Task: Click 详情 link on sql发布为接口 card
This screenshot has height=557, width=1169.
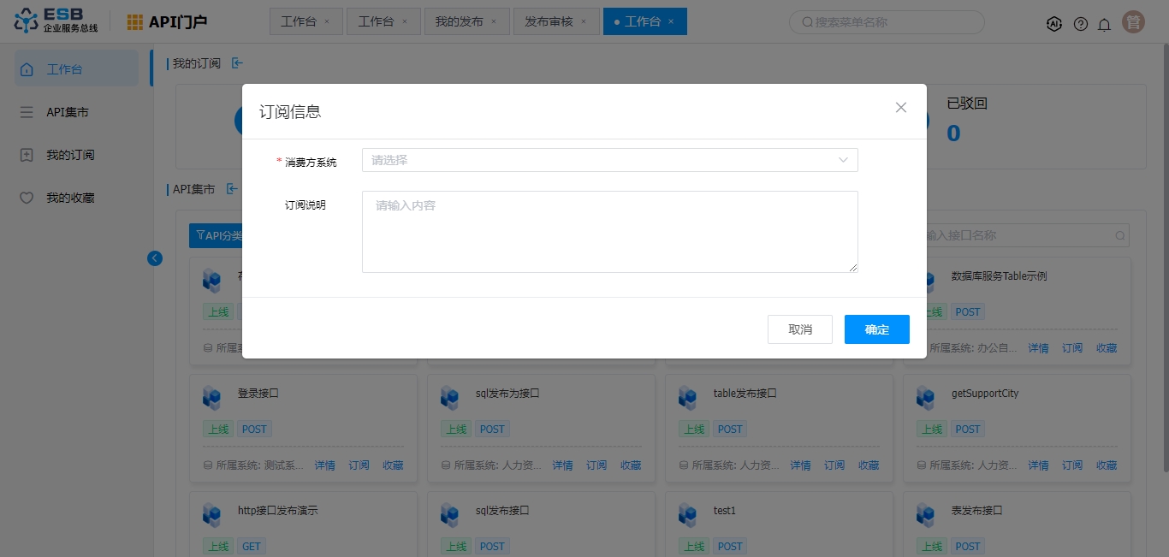Action: (562, 465)
